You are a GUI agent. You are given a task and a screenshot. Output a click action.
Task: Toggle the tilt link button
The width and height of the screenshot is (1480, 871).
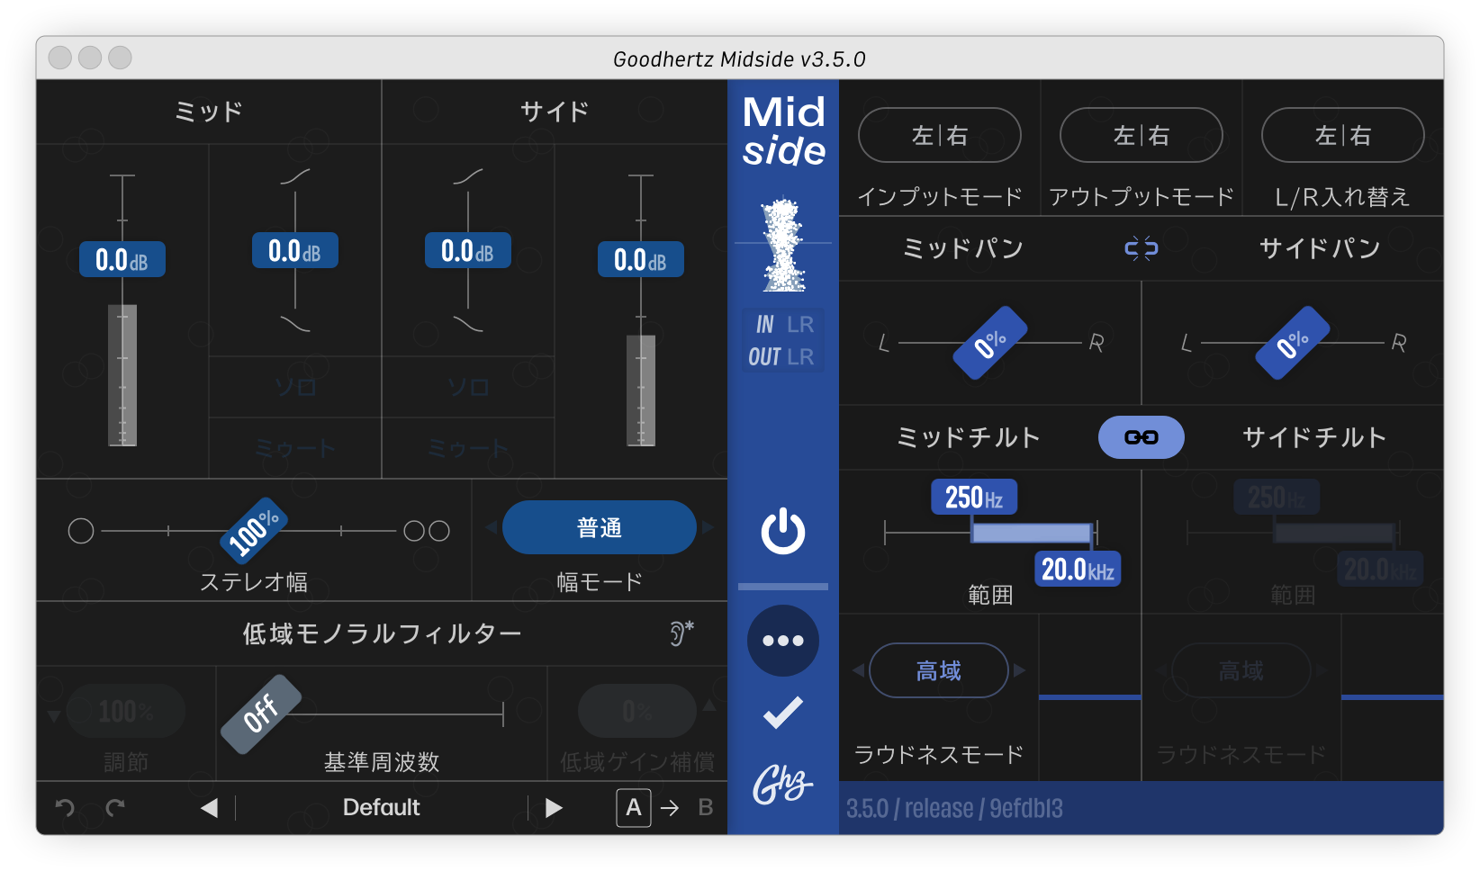coord(1141,437)
